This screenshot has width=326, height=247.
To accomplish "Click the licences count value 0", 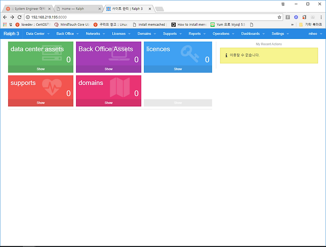I will 207,60.
